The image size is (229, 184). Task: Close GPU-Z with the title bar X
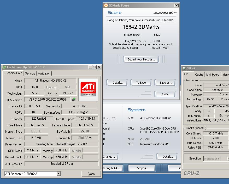tap(99, 67)
